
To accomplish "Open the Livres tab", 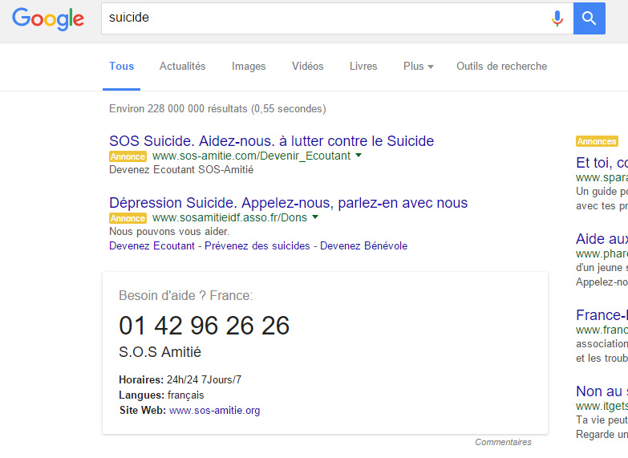I will pos(363,66).
